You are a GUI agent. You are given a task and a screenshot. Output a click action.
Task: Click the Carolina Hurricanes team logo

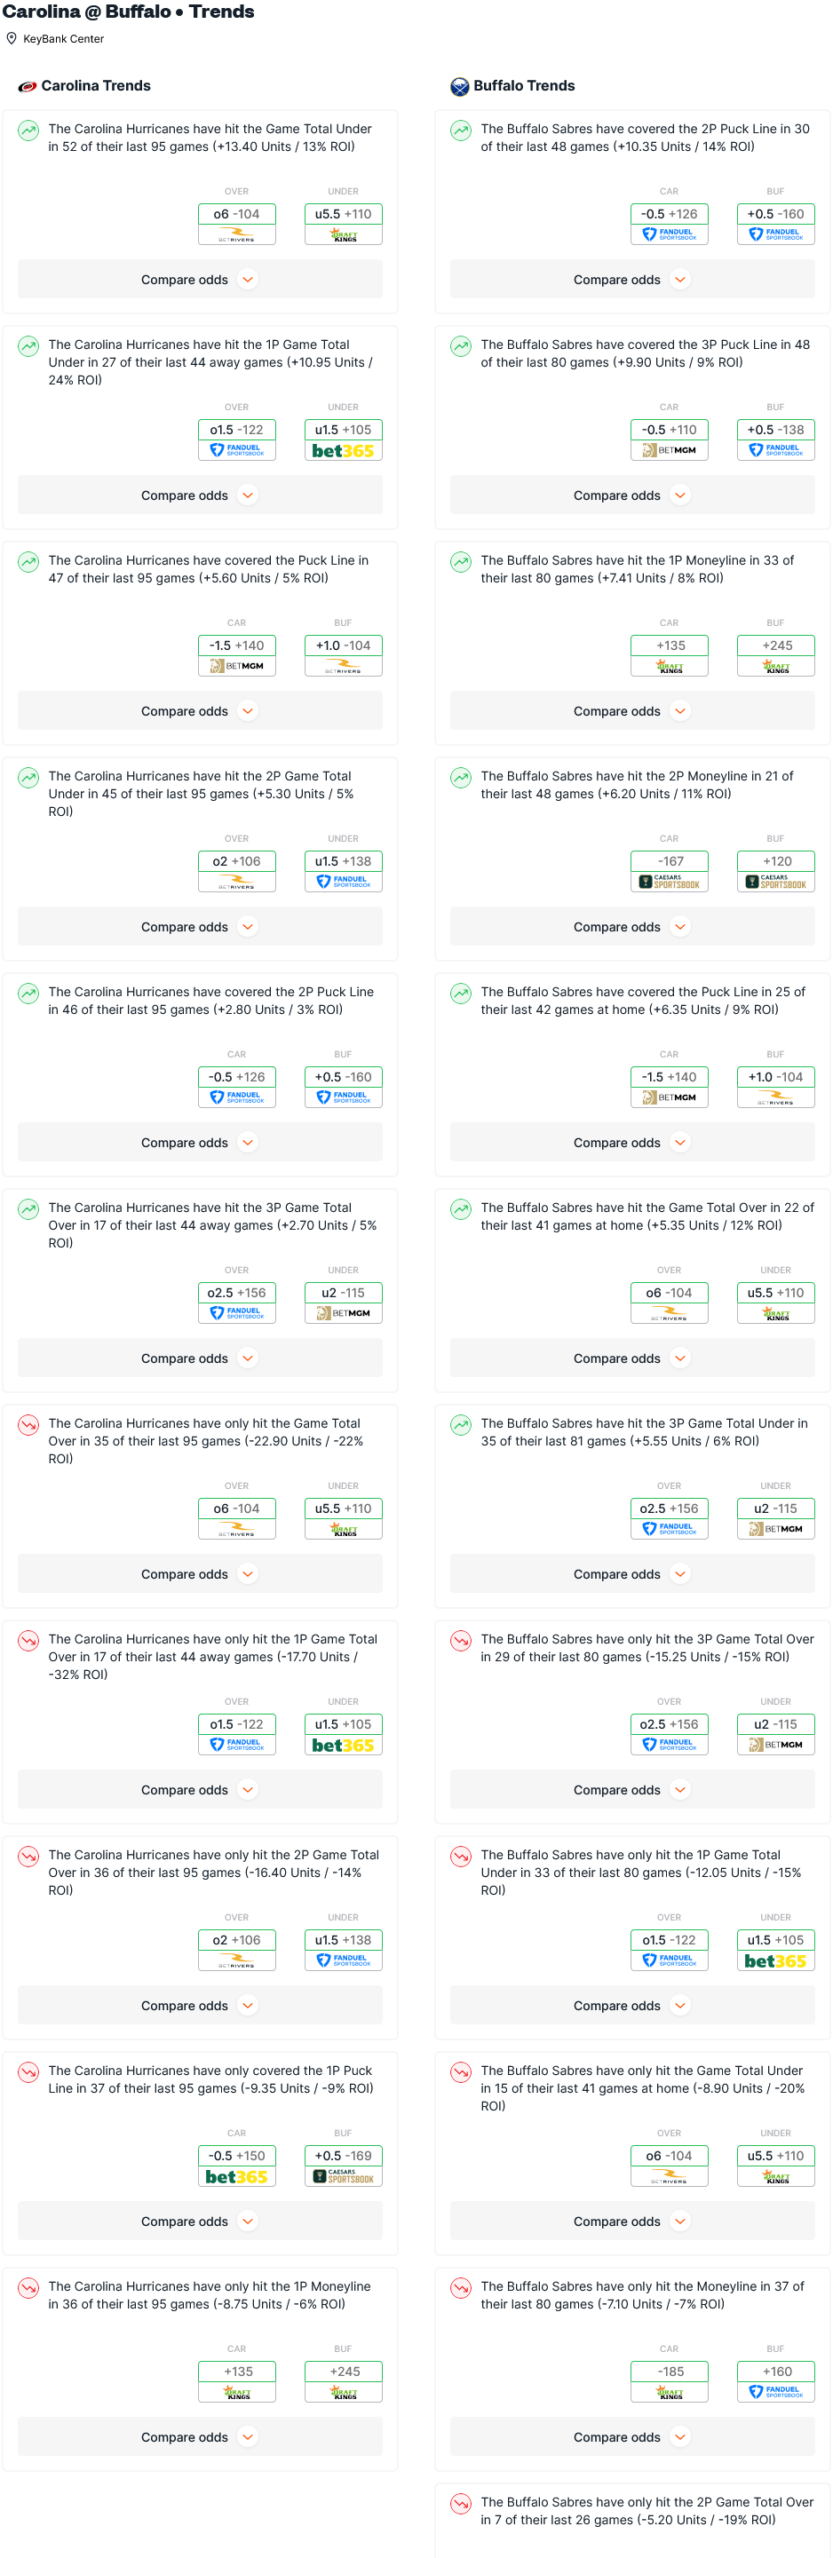28,86
